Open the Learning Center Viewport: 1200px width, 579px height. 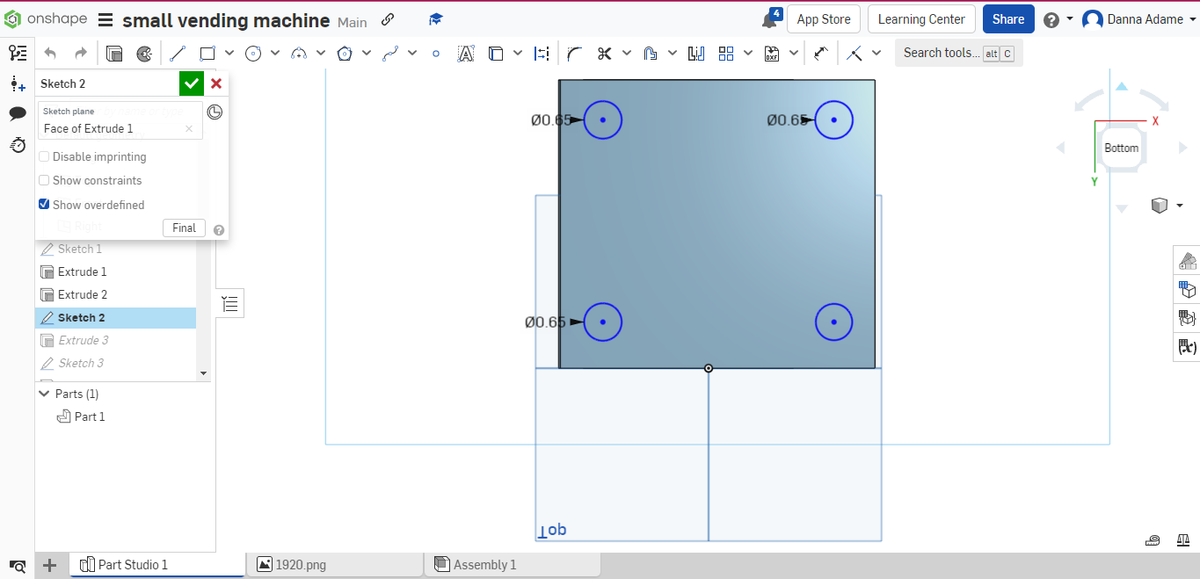[x=921, y=18]
